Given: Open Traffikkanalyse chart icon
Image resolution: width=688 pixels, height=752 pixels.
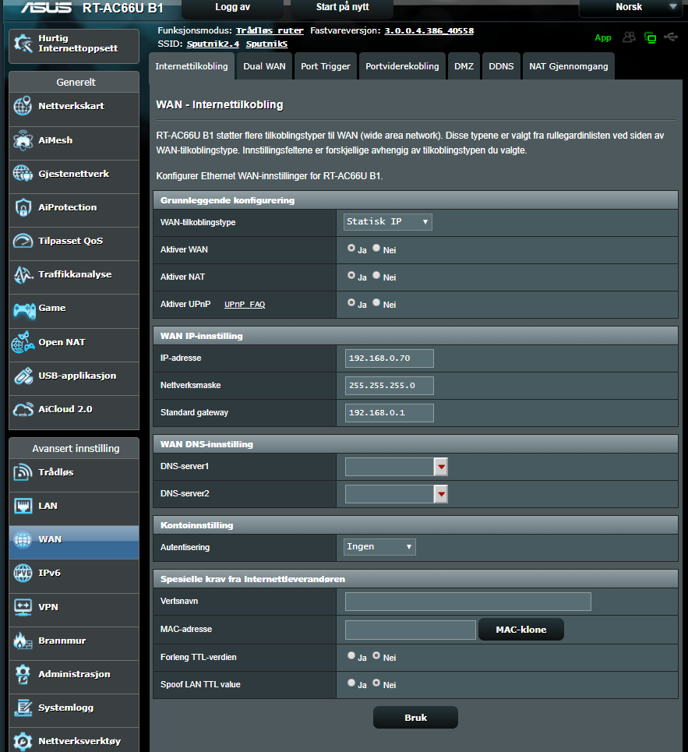Looking at the screenshot, I should click(23, 274).
